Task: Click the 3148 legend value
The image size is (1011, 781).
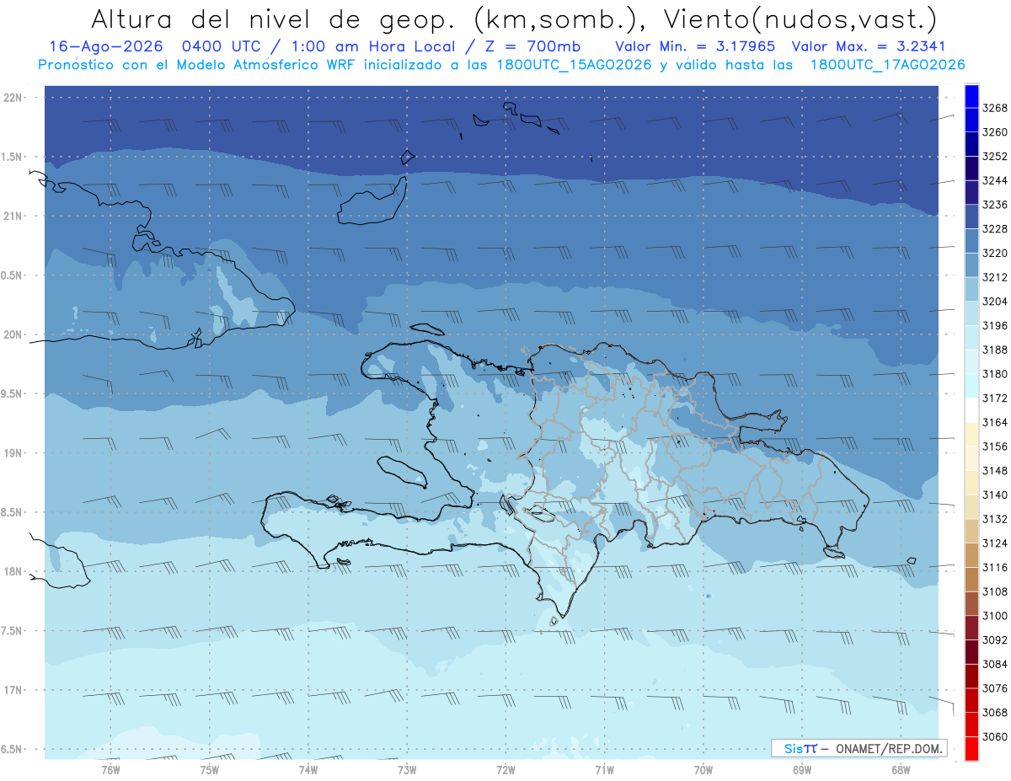Action: tap(994, 471)
